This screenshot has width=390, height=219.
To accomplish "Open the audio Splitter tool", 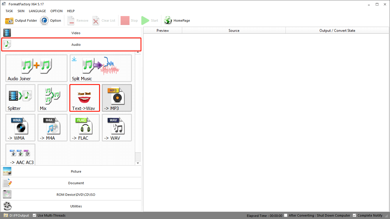I will pos(20,98).
